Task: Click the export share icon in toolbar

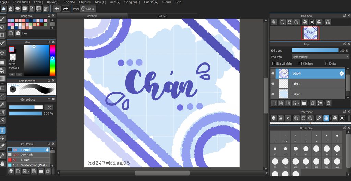Action: 11,9
